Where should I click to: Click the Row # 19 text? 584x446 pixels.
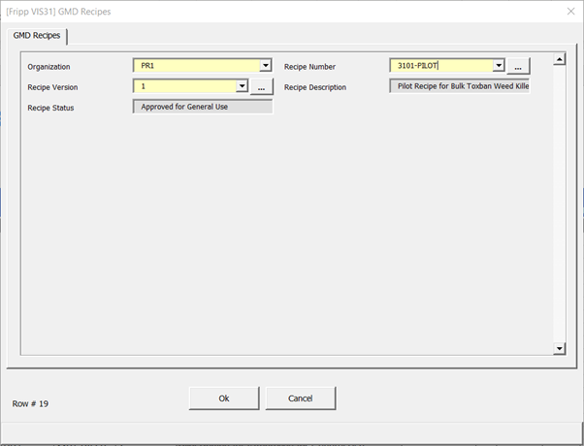[x=30, y=403]
